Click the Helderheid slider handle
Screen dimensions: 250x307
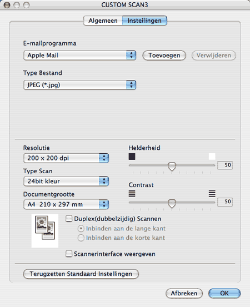click(x=172, y=167)
